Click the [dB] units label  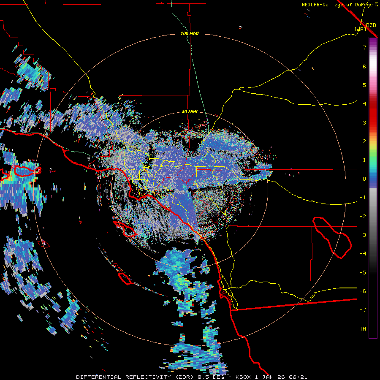[x=361, y=30]
